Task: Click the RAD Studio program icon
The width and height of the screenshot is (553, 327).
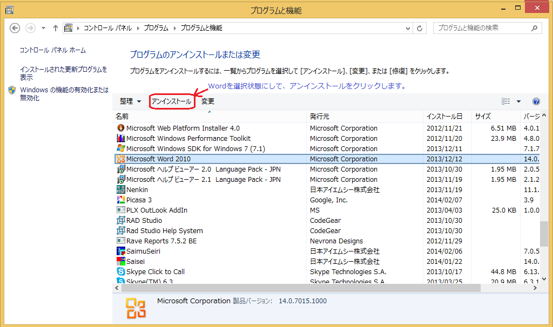Action: click(x=121, y=221)
